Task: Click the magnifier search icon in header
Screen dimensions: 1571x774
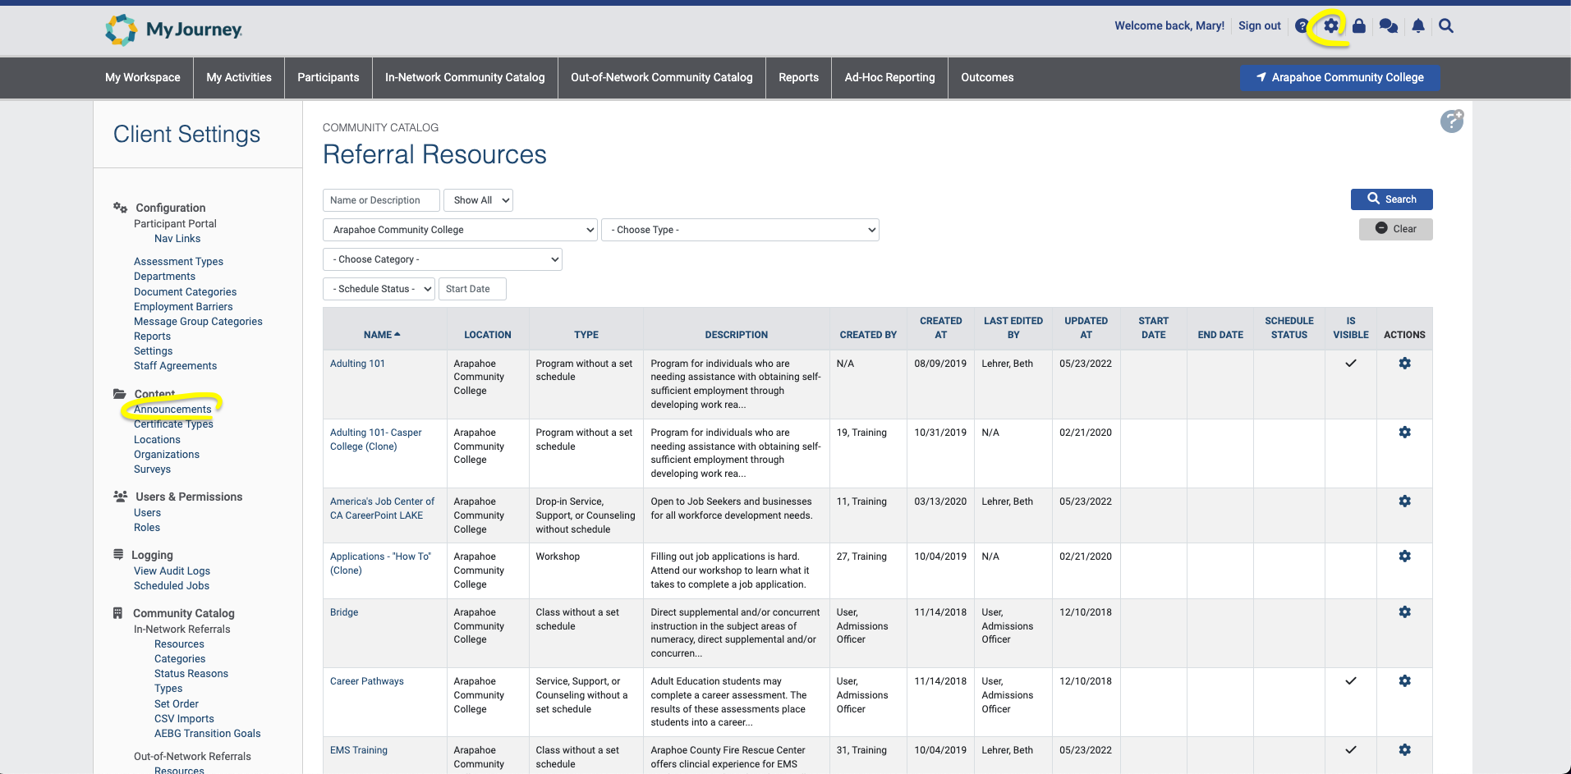Action: [x=1446, y=26]
